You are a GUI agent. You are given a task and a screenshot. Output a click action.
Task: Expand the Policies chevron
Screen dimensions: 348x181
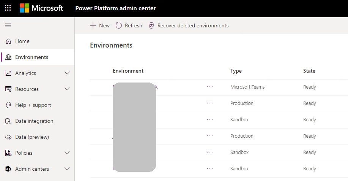[x=67, y=153]
